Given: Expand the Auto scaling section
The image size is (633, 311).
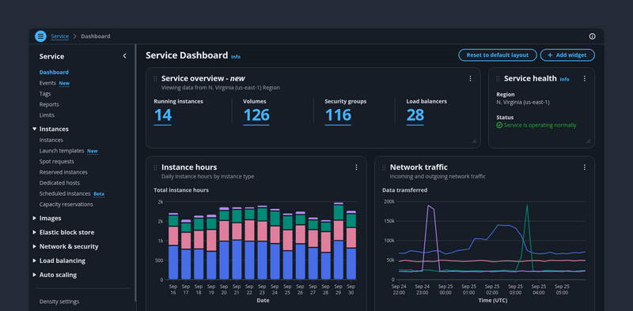Looking at the screenshot, I should coord(34,275).
